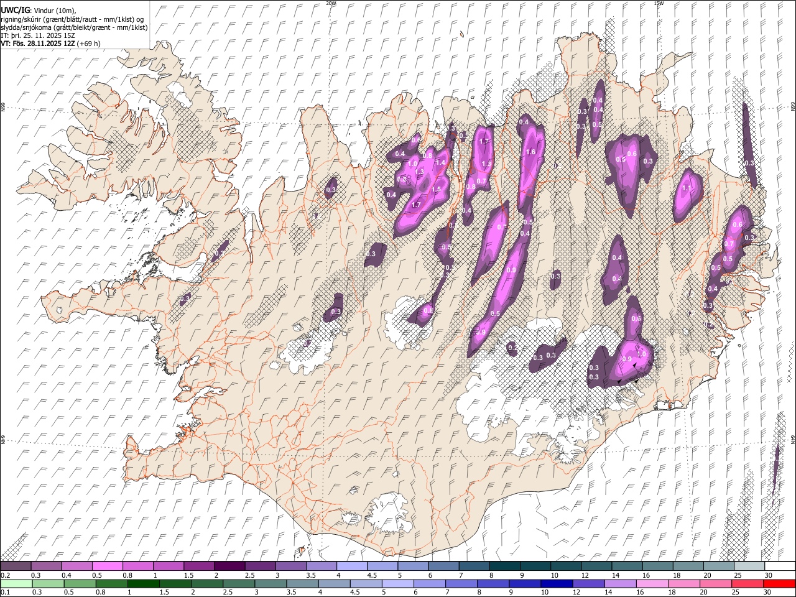Click the pale grey swatch labeled 25 in upper legend

(749, 567)
